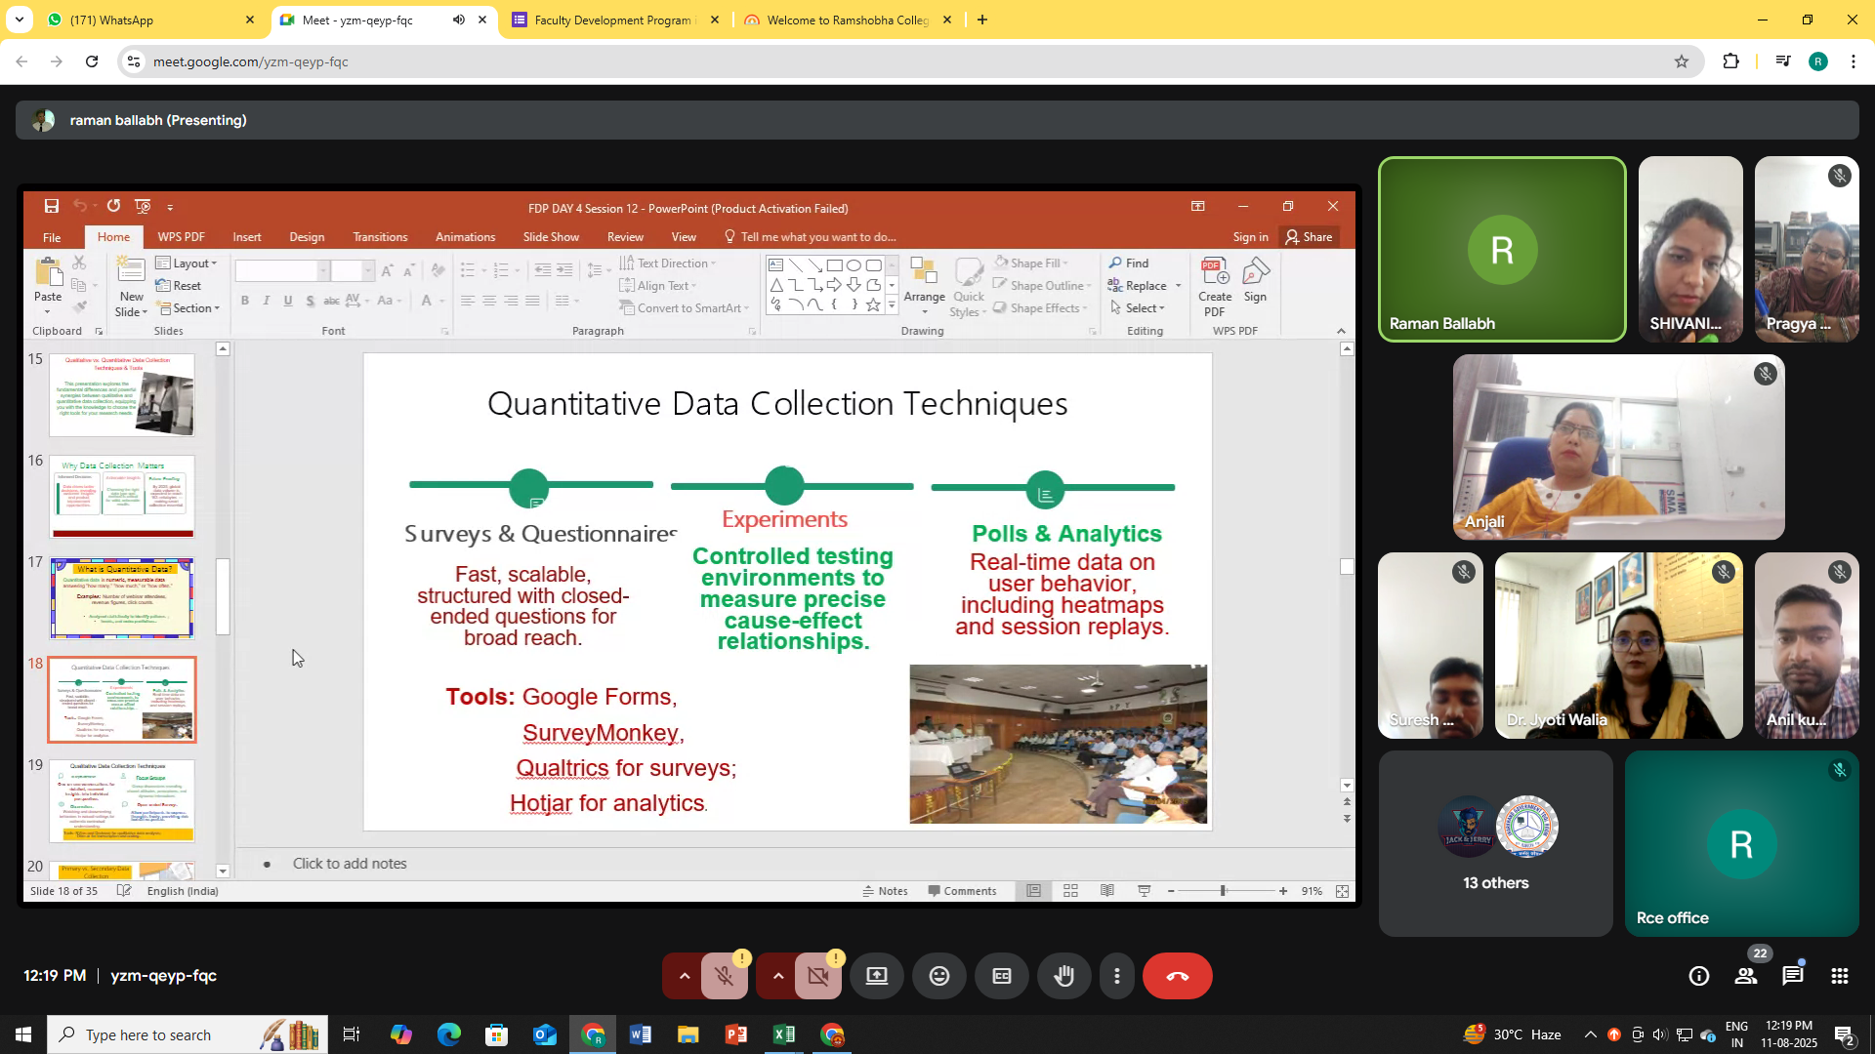Turn on the camera button

coord(817,976)
